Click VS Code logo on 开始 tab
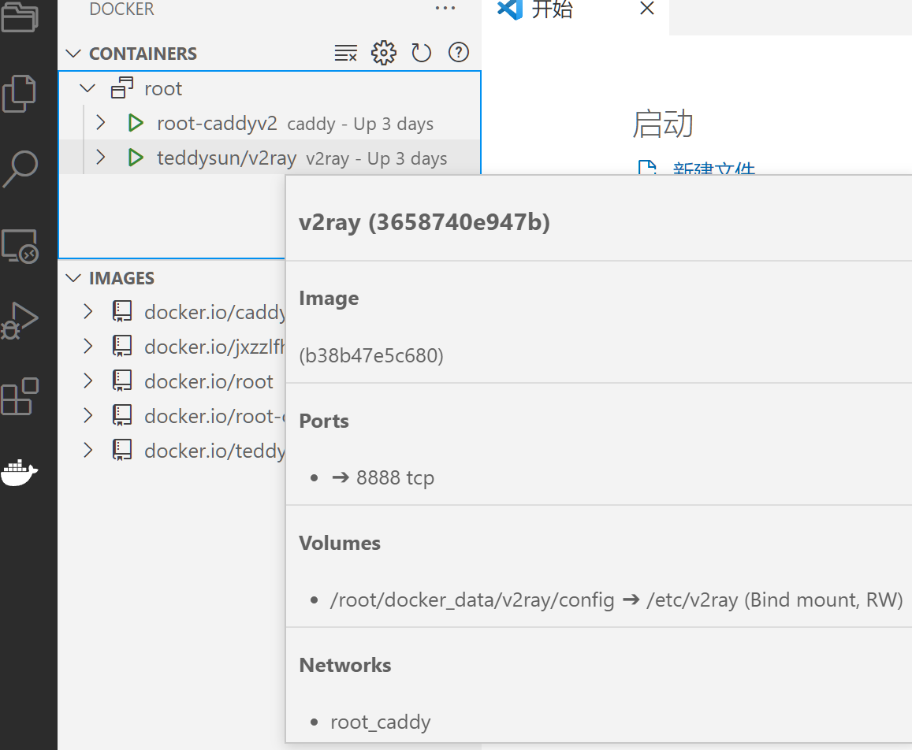The height and width of the screenshot is (750, 912). click(509, 9)
